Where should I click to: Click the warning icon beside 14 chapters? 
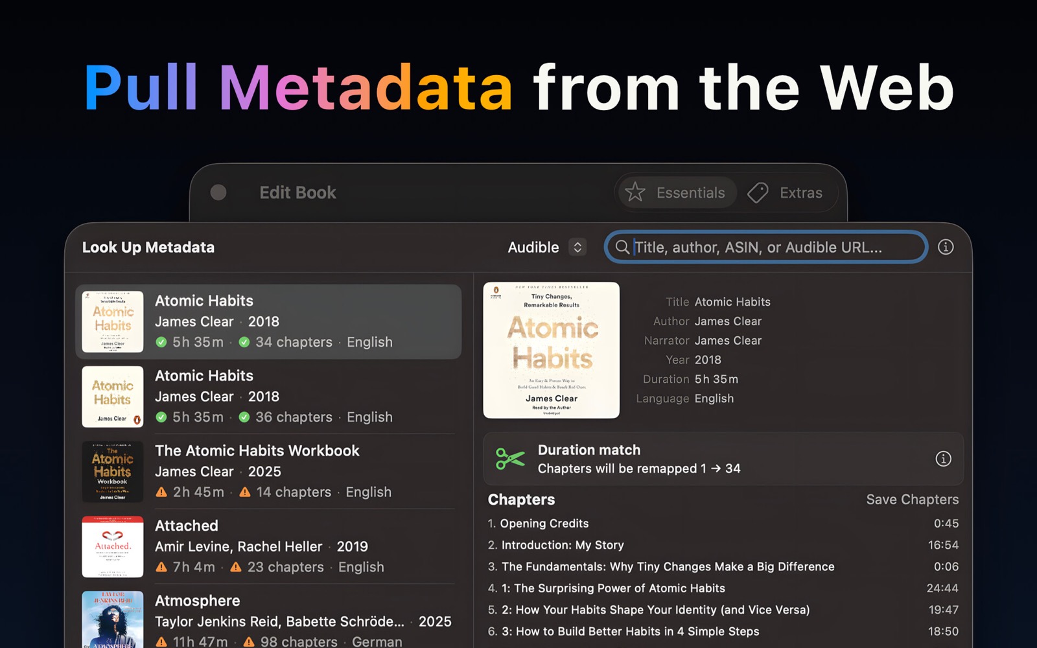coord(245,492)
